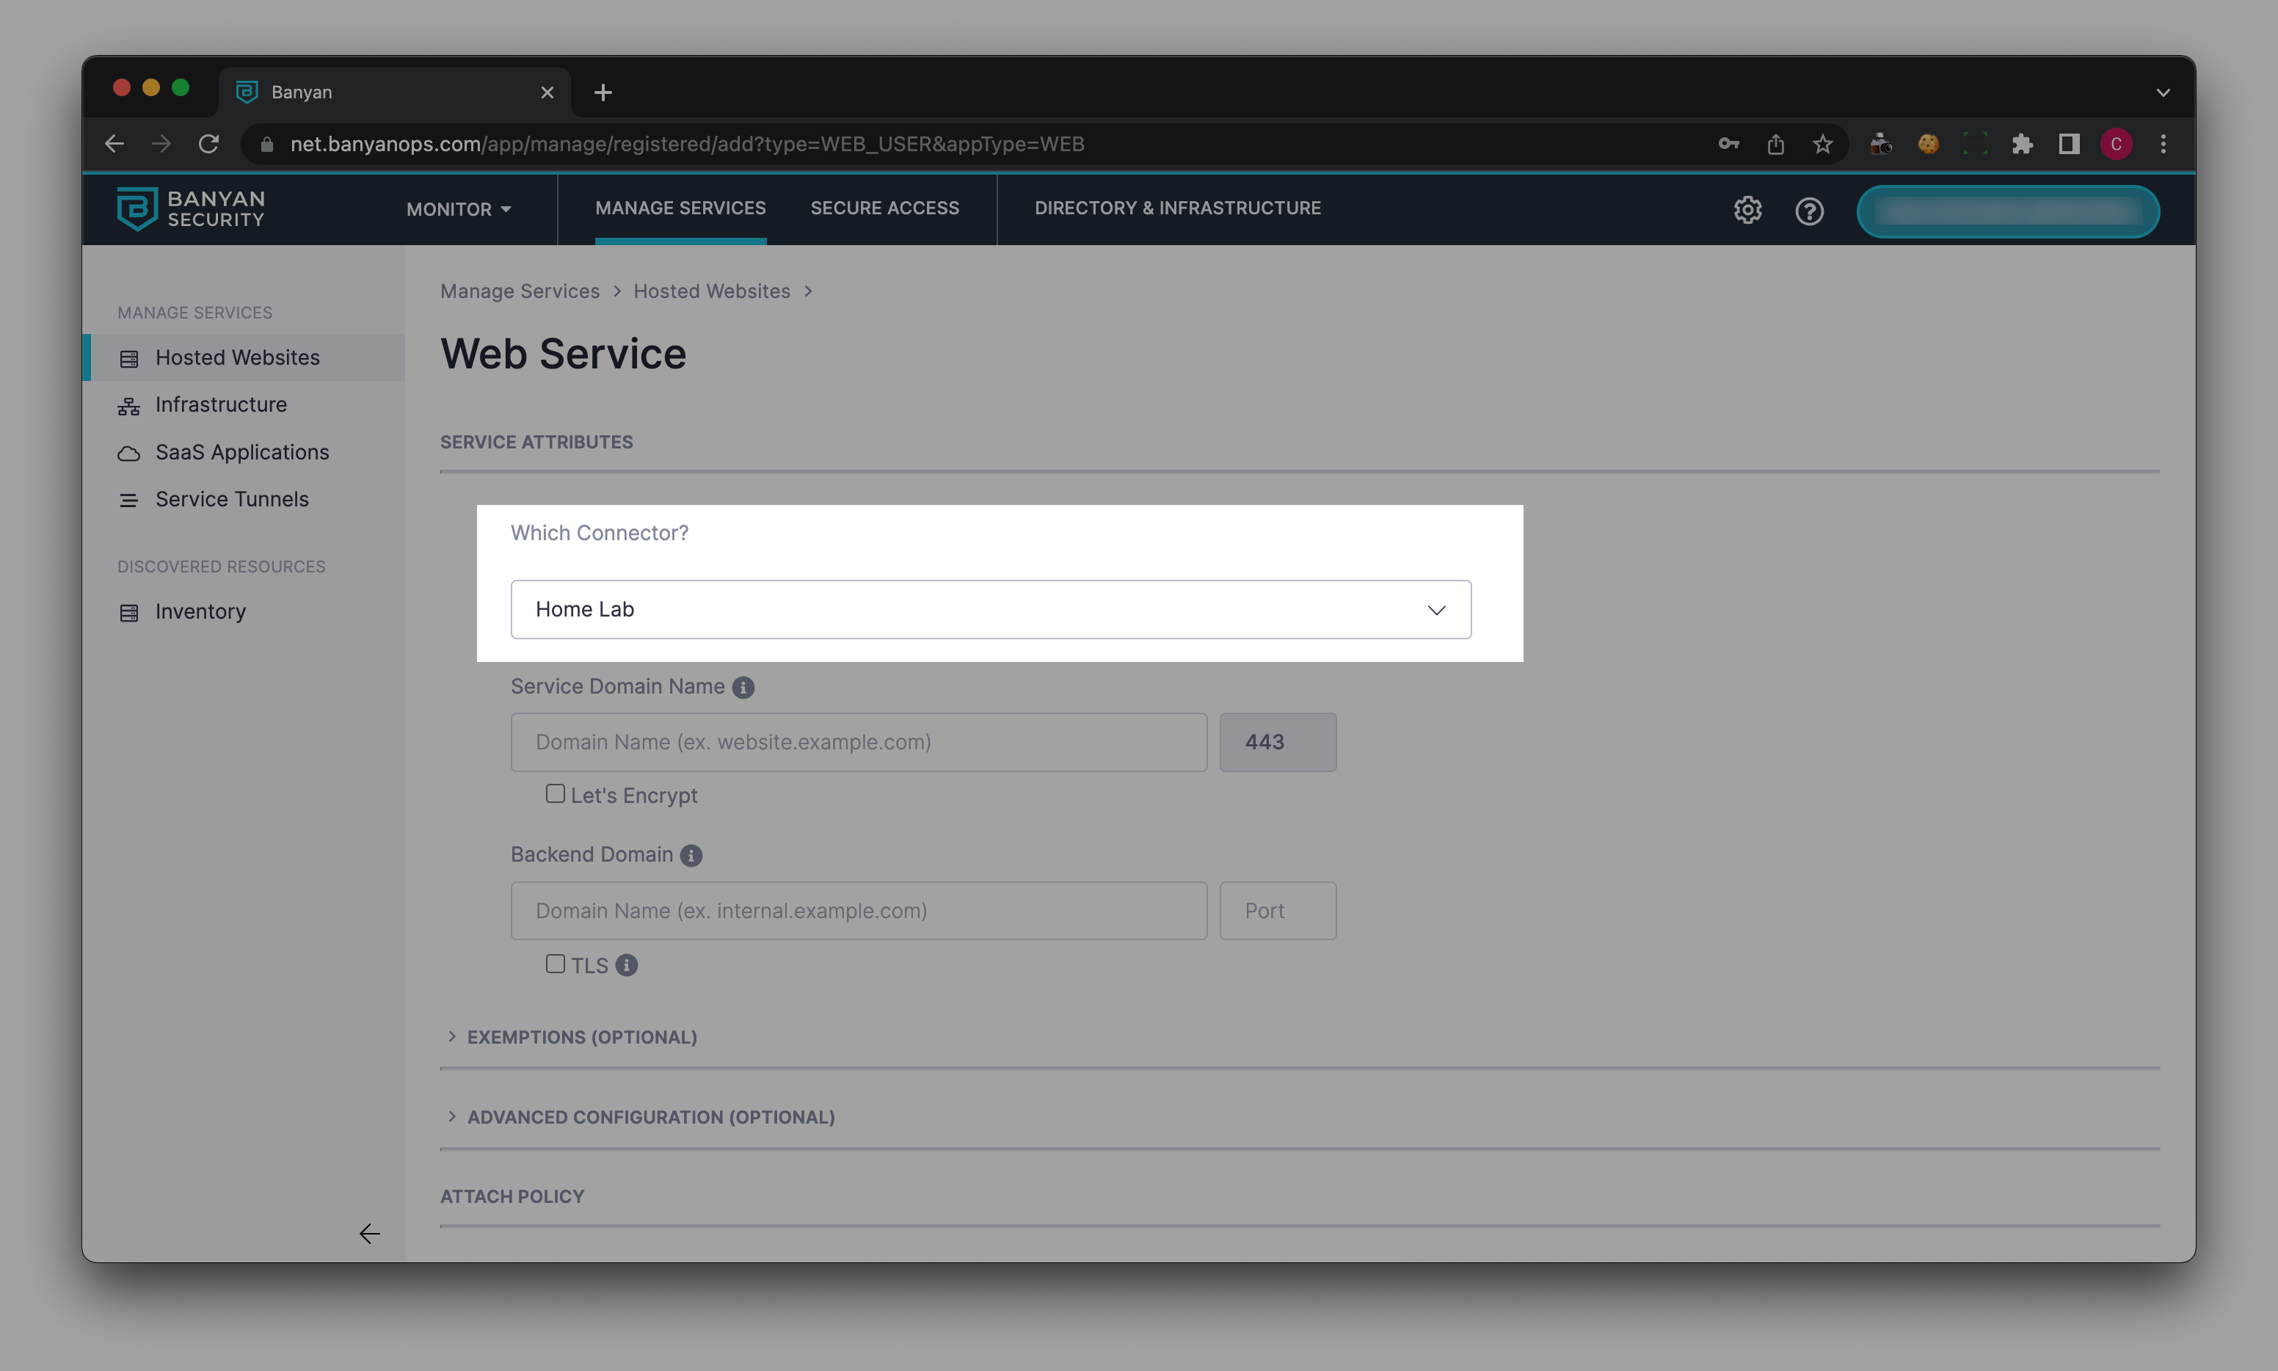
Task: Expand Advanced Configuration (Optional) section
Action: click(650, 1117)
